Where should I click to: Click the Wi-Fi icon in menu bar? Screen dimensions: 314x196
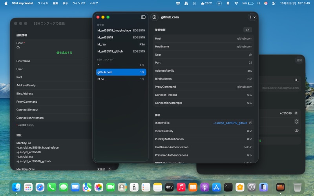[236, 3]
